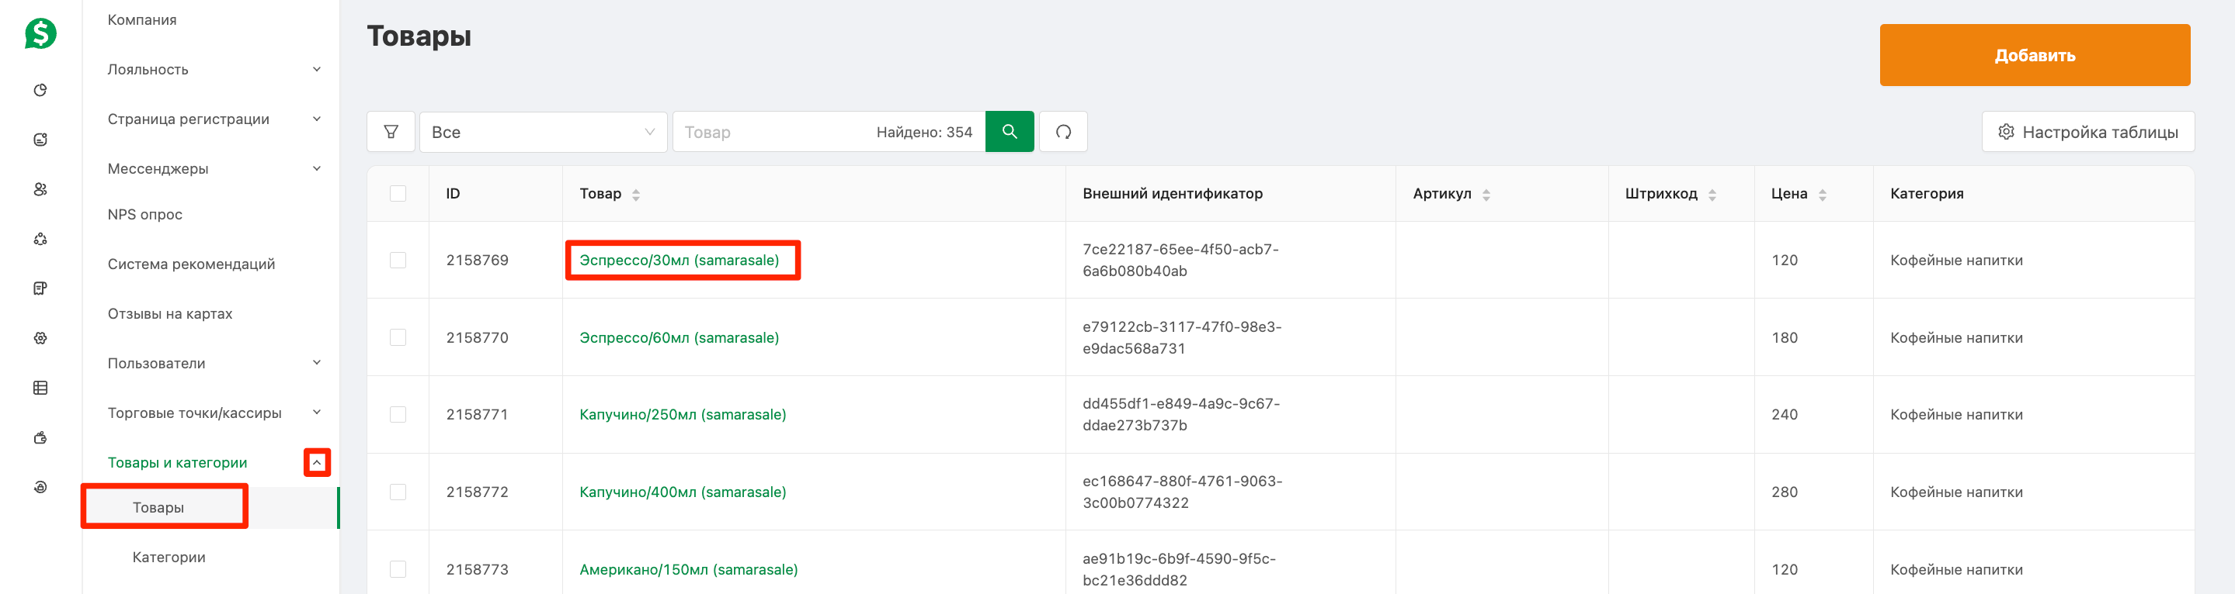2235x594 pixels.
Task: Open the NPS опрос menu item
Action: [x=145, y=214]
